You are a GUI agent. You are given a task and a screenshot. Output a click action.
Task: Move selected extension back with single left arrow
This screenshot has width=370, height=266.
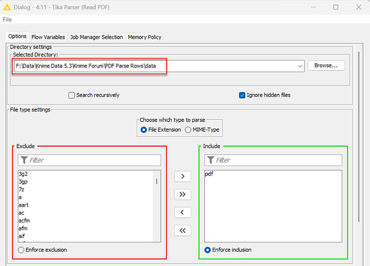coord(183,212)
